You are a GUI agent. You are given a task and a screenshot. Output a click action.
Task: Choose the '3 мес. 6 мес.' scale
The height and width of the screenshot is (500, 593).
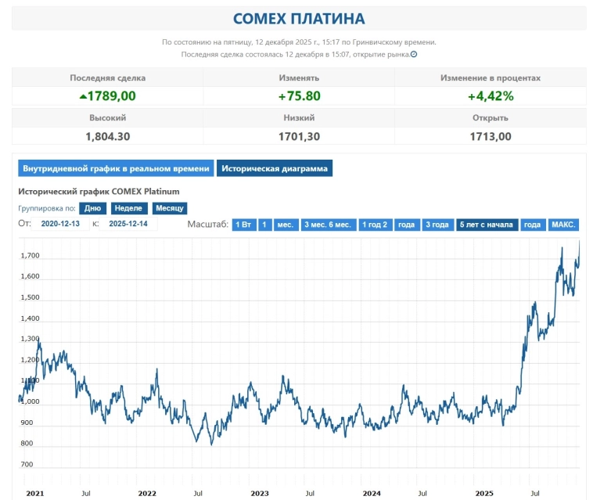[x=329, y=225]
